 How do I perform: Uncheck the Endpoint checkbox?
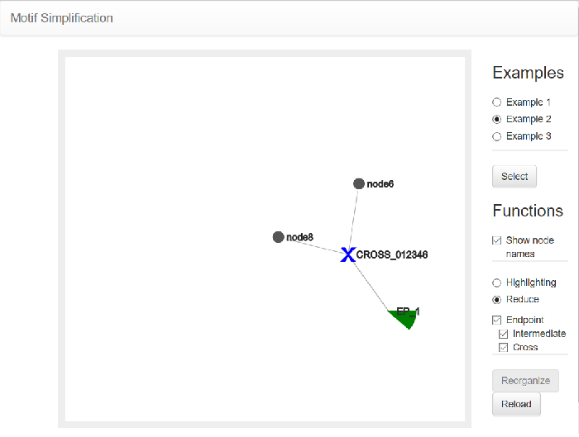click(x=496, y=320)
